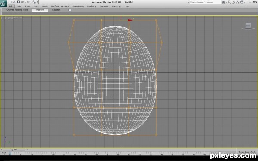258x161 pixels.
Task: Click the 0 / 100 time slider handle
Action: tap(14, 149)
